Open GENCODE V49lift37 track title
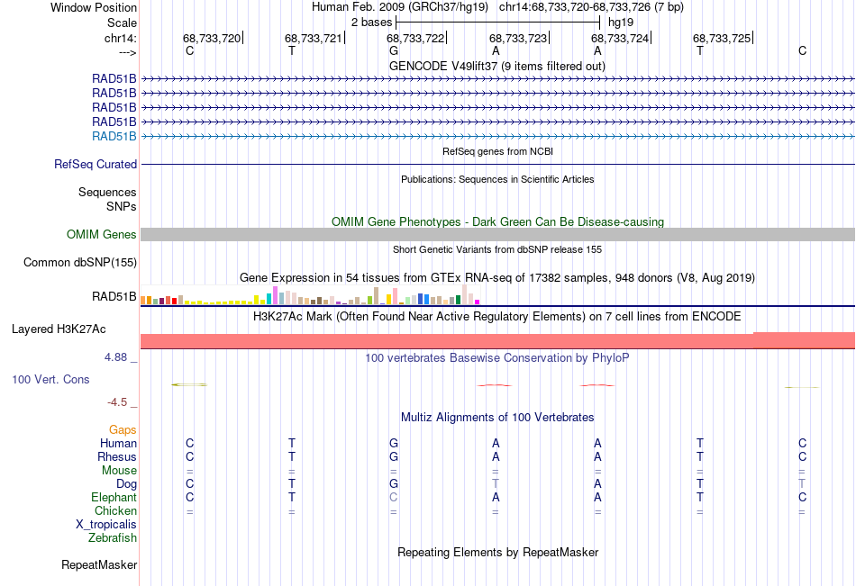 pos(497,66)
